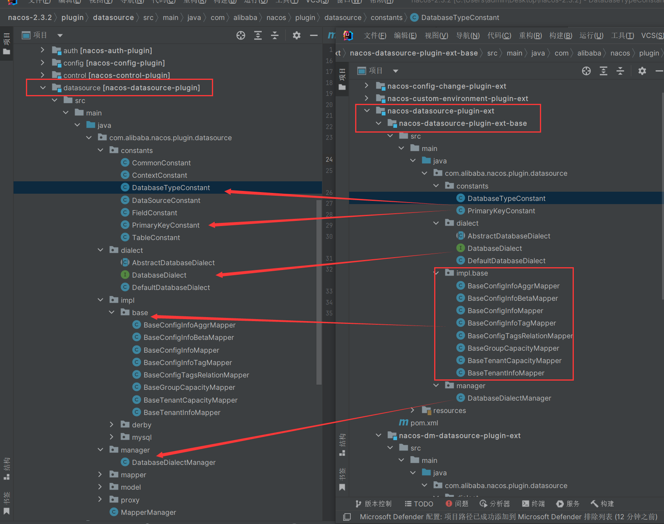Screen dimensions: 664x524
Task: Open settings gear in right project panel
Action: (642, 71)
